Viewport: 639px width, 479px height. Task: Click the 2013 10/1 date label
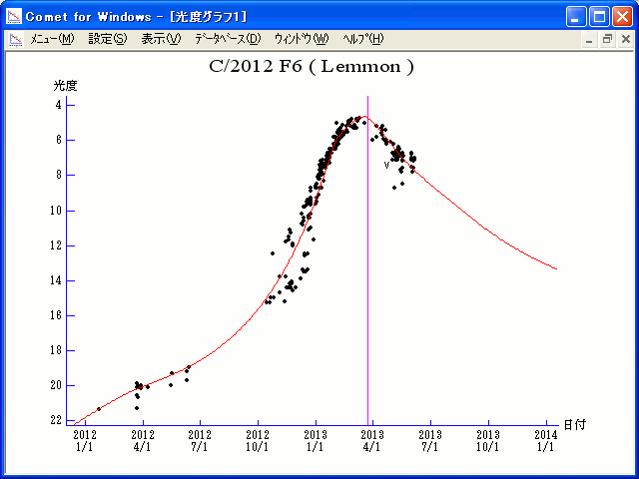click(488, 441)
